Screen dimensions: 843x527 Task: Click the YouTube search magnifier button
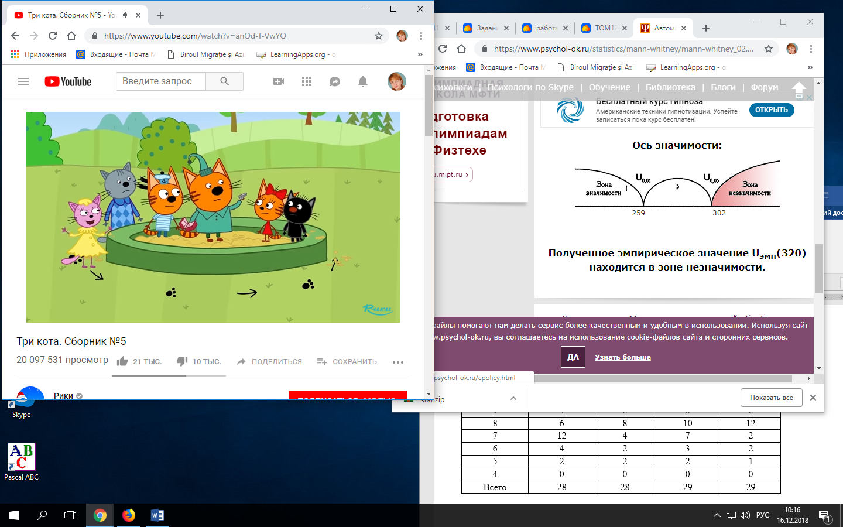click(x=224, y=81)
